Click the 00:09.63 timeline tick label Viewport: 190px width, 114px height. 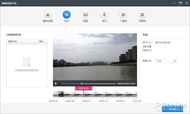click(120, 101)
